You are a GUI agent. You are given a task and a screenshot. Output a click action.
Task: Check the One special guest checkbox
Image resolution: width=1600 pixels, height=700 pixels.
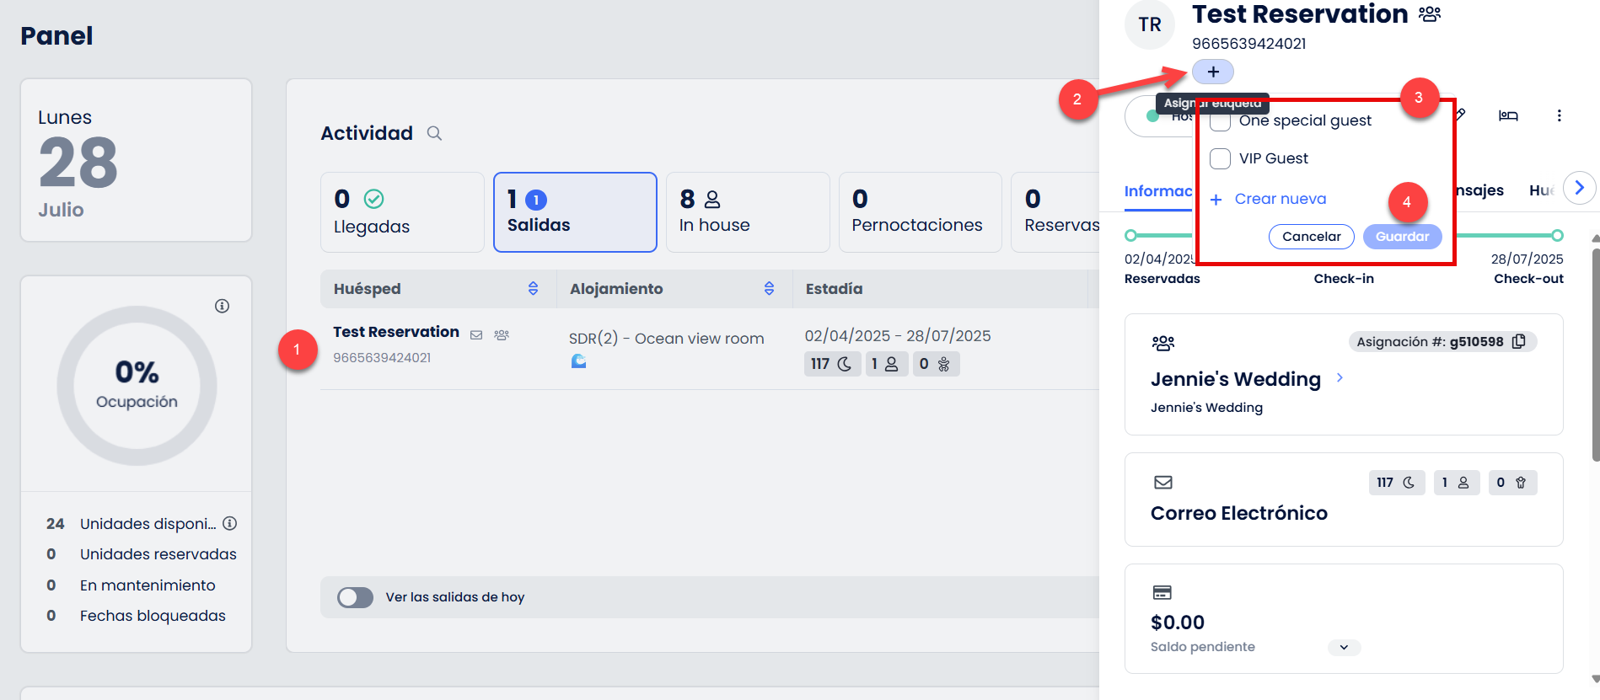click(x=1220, y=121)
